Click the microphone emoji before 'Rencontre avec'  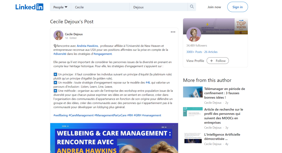tap(55, 46)
